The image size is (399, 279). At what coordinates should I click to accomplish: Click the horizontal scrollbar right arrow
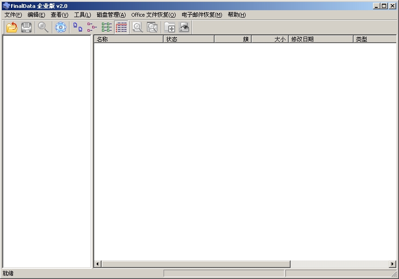(393, 264)
